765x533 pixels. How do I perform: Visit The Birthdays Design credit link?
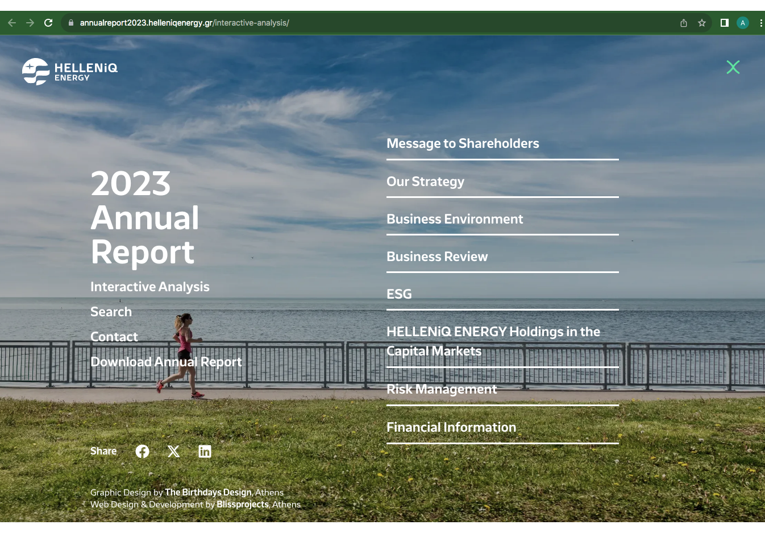208,492
